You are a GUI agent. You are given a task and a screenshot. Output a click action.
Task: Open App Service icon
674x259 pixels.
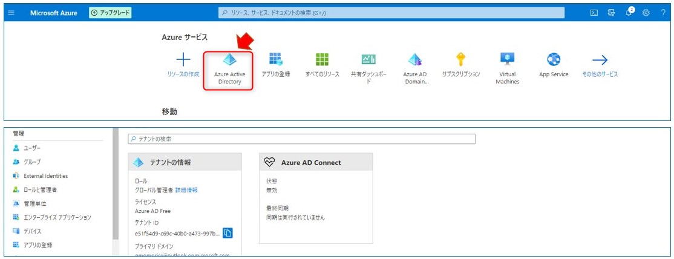(554, 59)
